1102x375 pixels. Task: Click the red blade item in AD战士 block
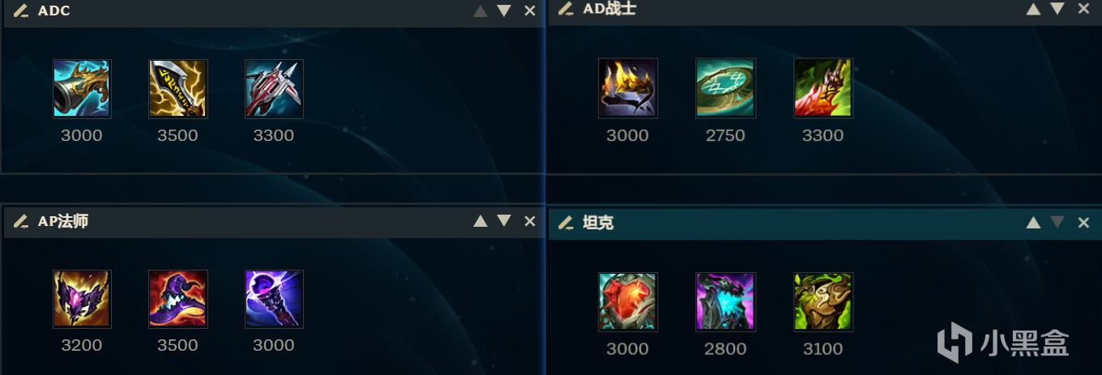822,88
